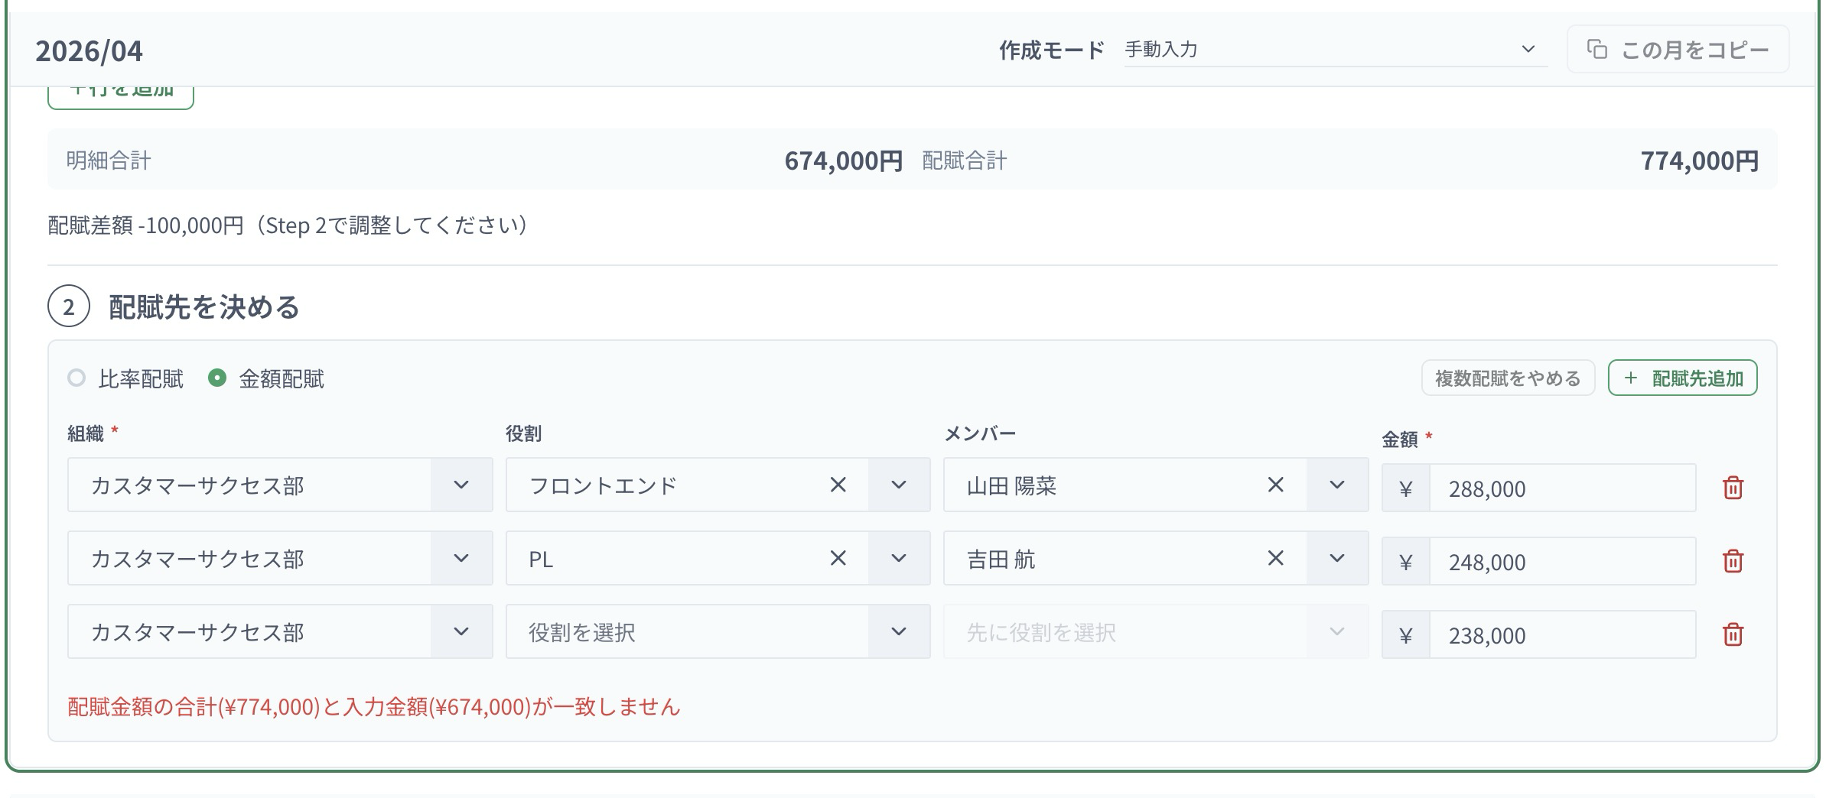Open organization dropdown in 山田 陽菜 row

(280, 485)
